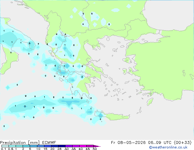Screen dimensions: 194x150
Task: Click the '0.1' legend scale label
Action: pyautogui.click(x=3, y=149)
